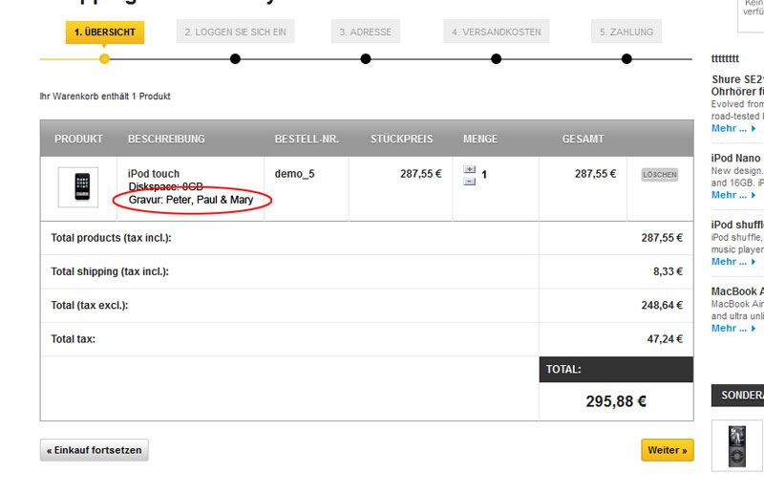Open the iPod touch product name link
This screenshot has height=495, width=764.
(x=154, y=174)
